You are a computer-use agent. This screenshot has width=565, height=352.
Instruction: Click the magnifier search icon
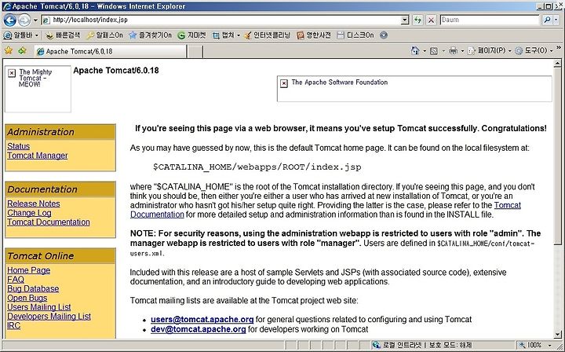[547, 20]
